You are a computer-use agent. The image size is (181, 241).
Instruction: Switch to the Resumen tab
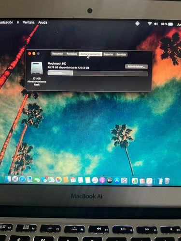coord(57,54)
